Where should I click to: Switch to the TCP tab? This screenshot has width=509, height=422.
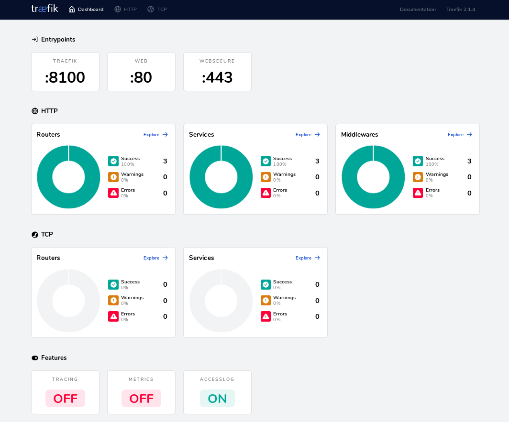[157, 10]
